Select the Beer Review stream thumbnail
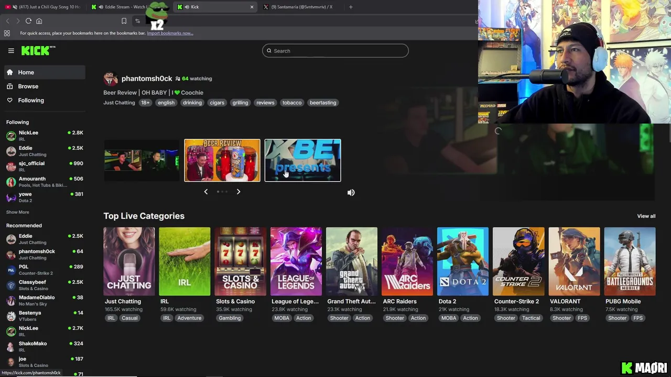The height and width of the screenshot is (377, 671). click(222, 160)
